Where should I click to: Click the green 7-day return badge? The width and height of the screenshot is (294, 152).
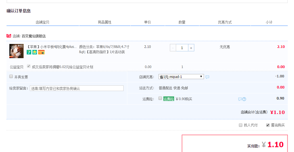[29, 52]
